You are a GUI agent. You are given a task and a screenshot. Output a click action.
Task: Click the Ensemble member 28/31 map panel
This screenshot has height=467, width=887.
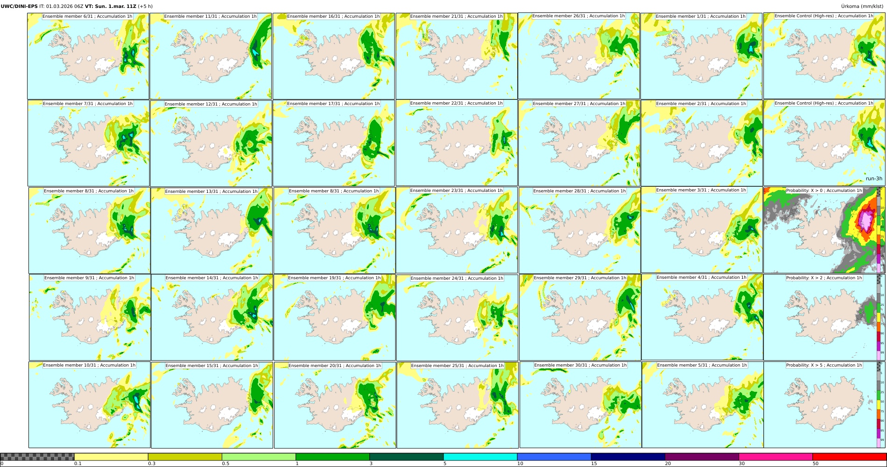tap(580, 230)
